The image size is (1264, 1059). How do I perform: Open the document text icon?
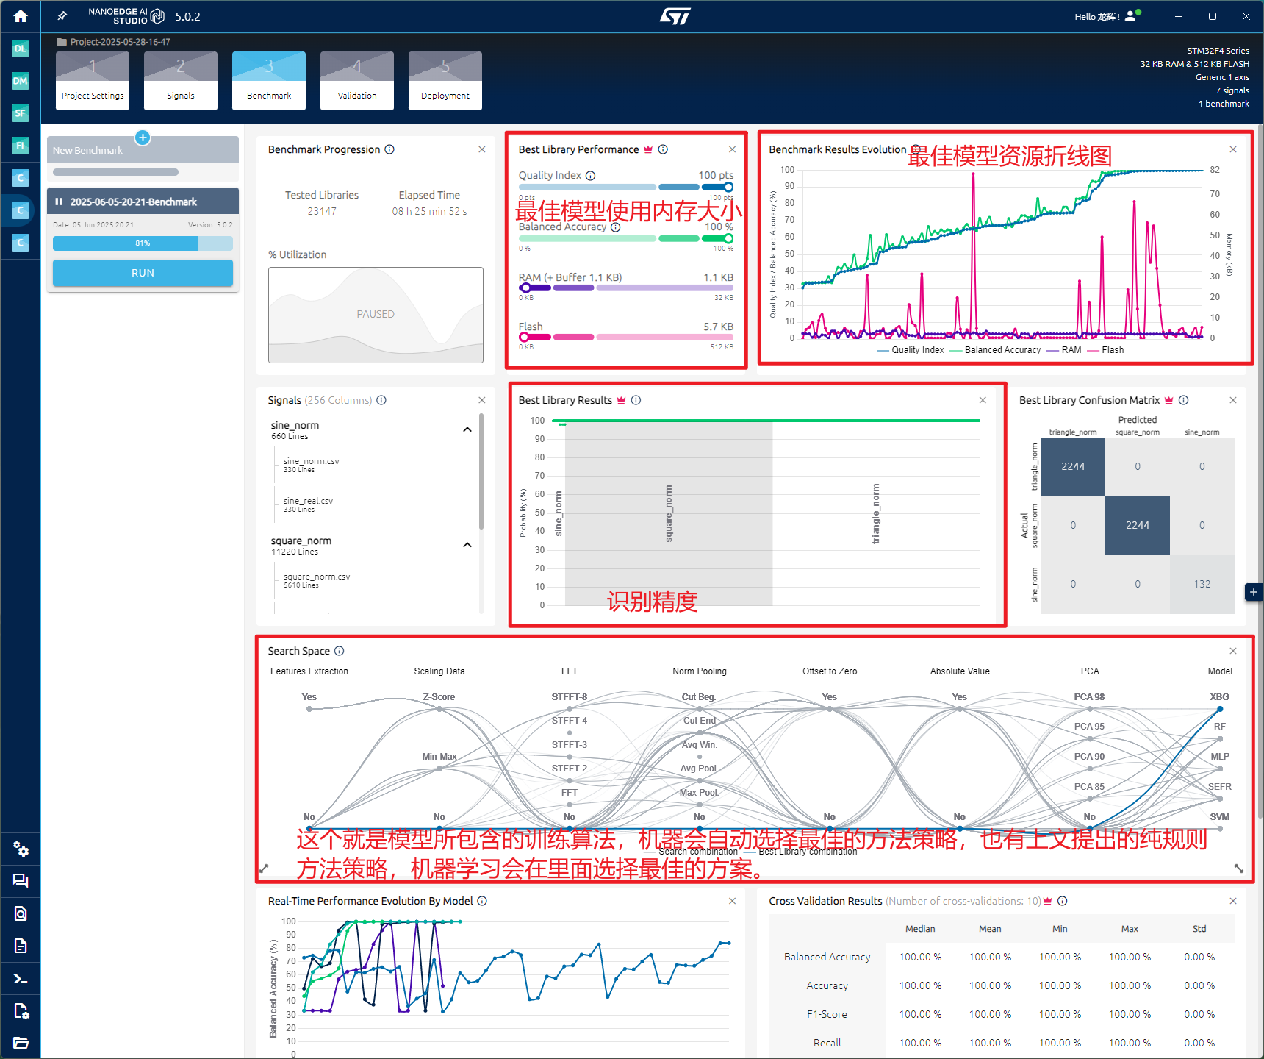(x=21, y=946)
